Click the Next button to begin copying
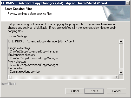Viewport: 131px width, 98px height. (x=94, y=91)
